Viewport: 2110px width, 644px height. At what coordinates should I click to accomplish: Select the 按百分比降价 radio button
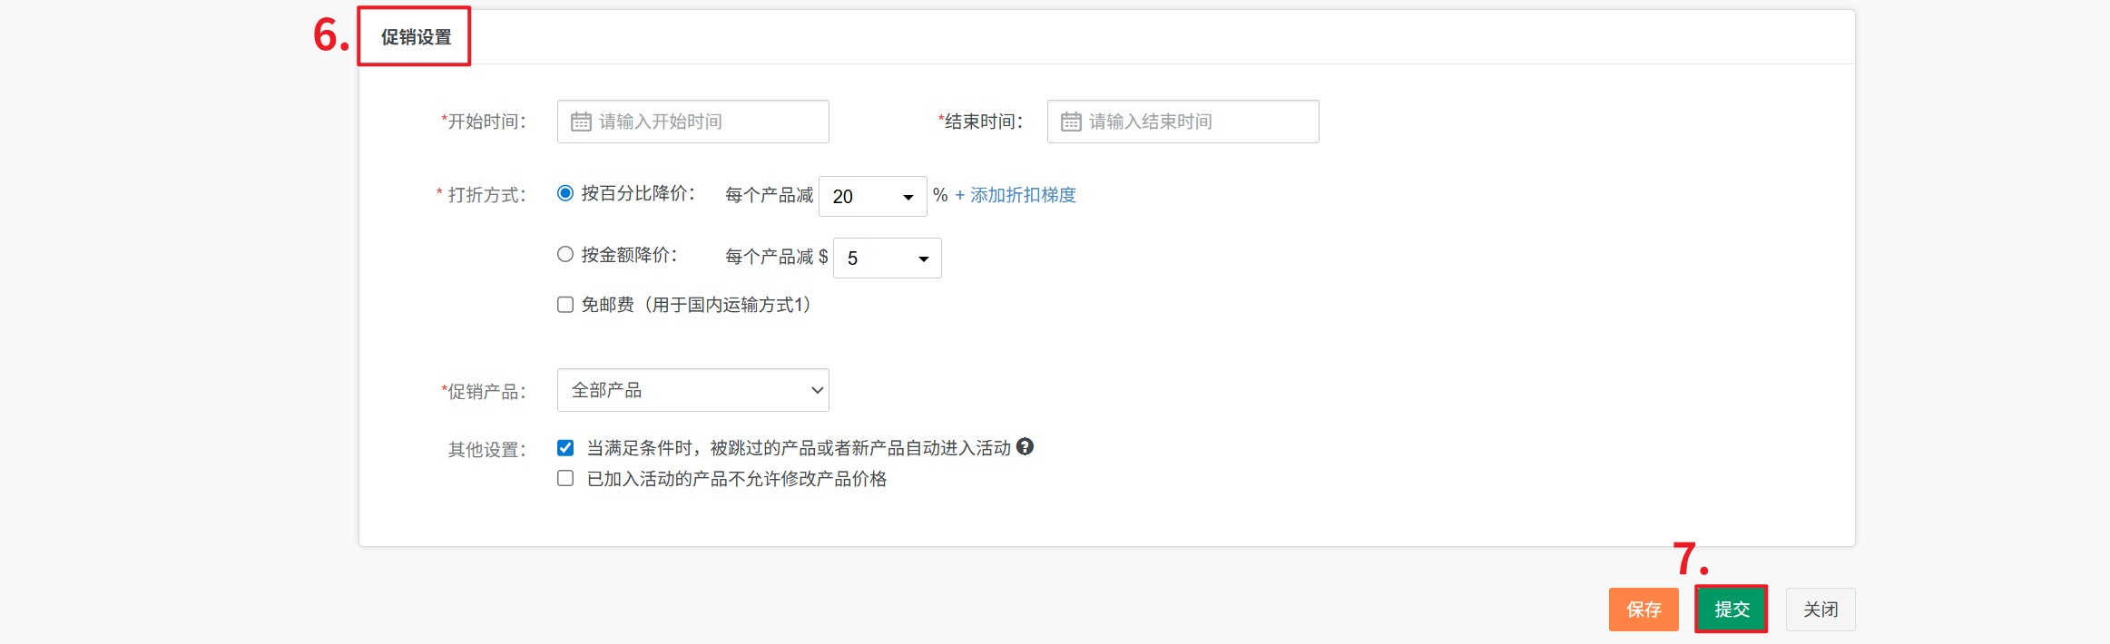point(565,193)
